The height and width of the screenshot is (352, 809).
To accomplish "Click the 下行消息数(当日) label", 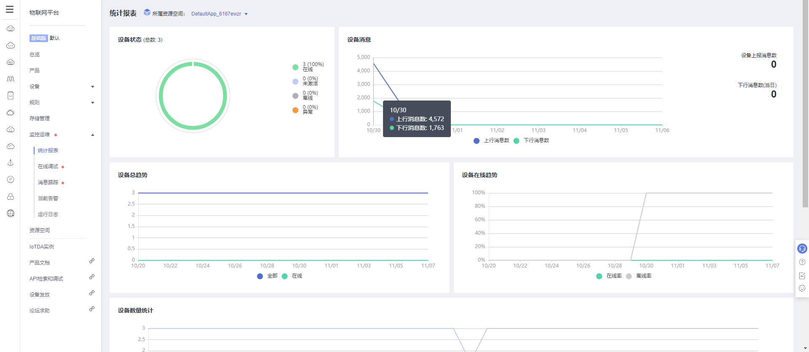I will coord(757,85).
